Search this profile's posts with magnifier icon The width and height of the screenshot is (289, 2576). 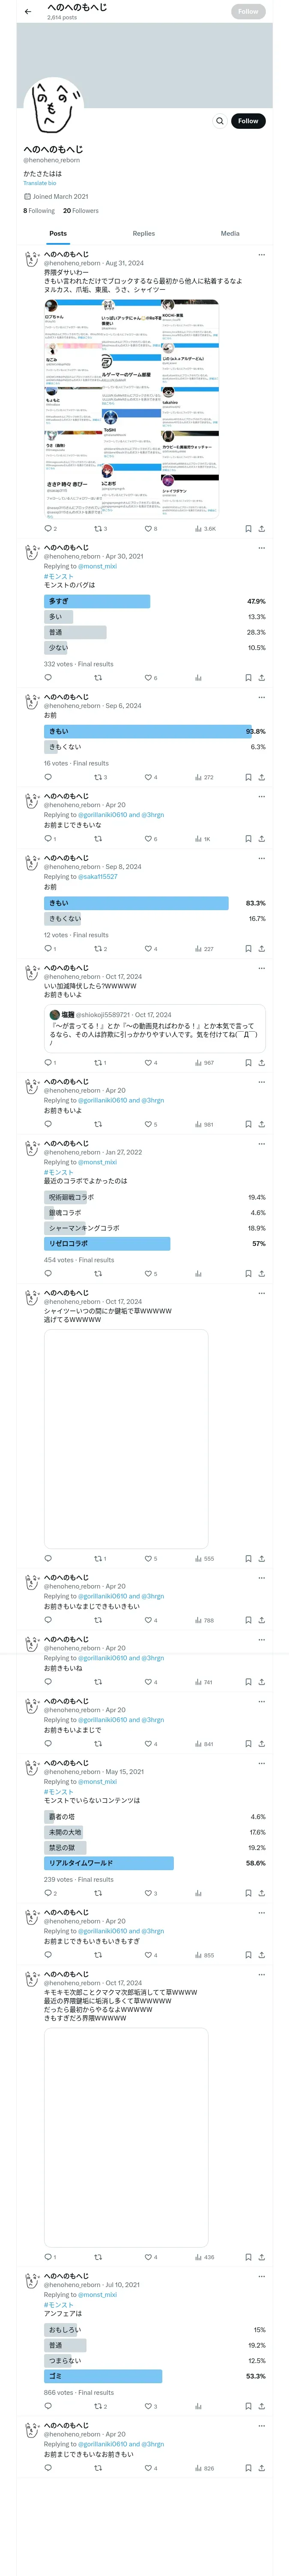[x=219, y=121]
